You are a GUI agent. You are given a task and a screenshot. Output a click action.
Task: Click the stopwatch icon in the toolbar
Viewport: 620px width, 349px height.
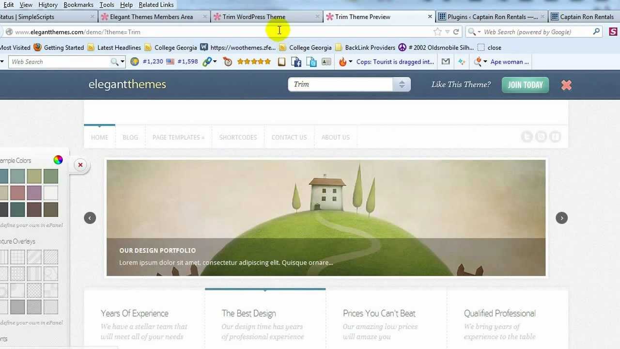[227, 62]
